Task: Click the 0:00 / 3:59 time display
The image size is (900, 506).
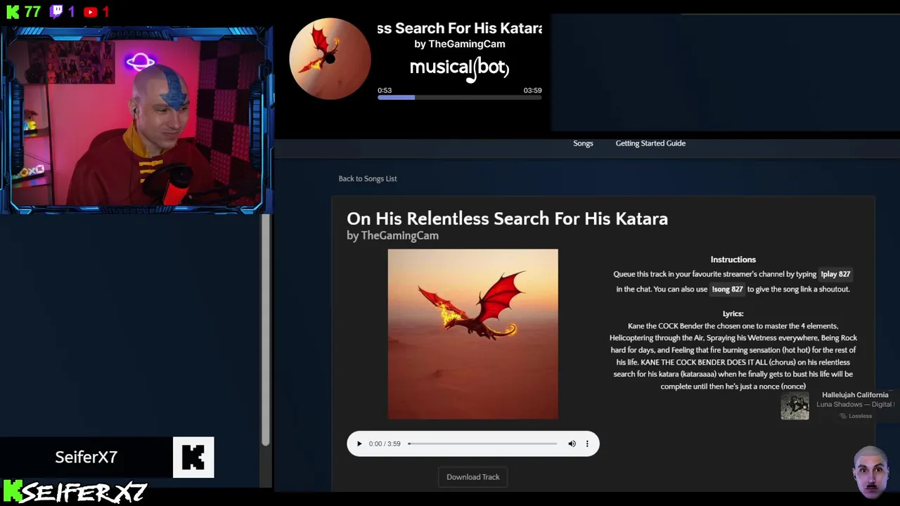Action: click(385, 443)
